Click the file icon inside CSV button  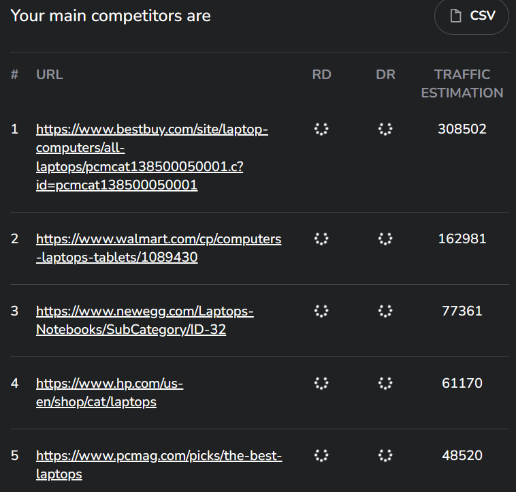455,16
